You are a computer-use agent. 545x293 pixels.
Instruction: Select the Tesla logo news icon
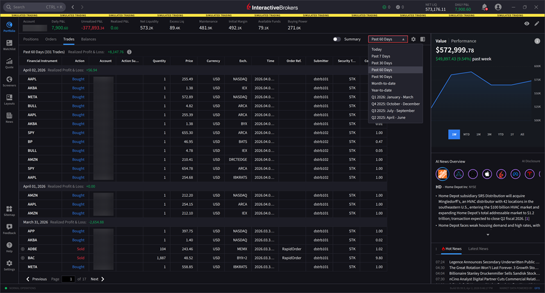point(530,174)
